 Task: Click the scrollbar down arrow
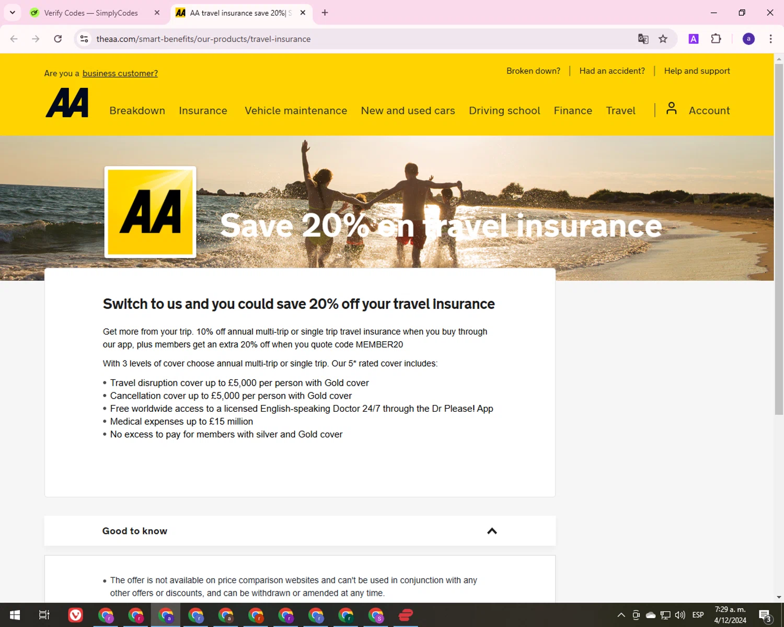779,597
